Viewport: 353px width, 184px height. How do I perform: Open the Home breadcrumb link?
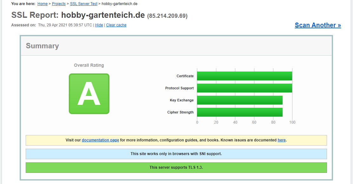click(42, 4)
